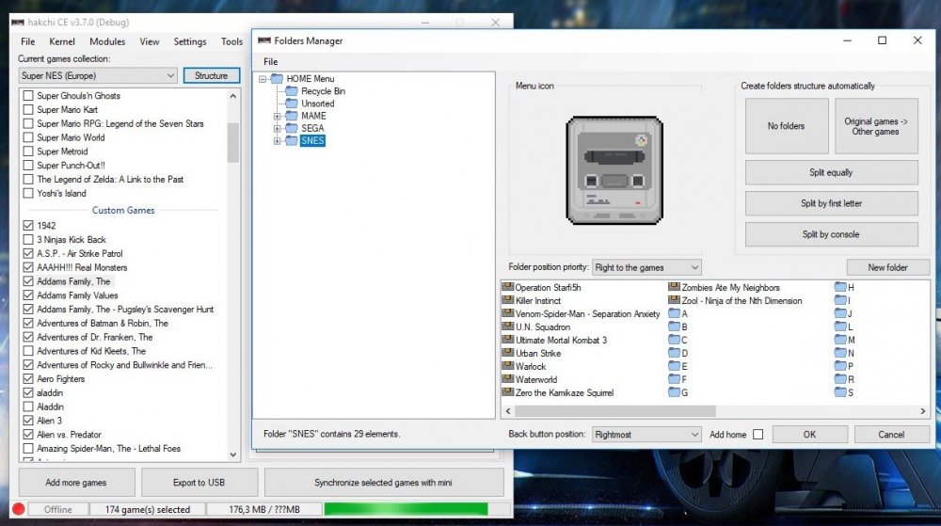Screen dimensions: 941x526
Task: Open the Back button position dropdown
Action: click(646, 435)
